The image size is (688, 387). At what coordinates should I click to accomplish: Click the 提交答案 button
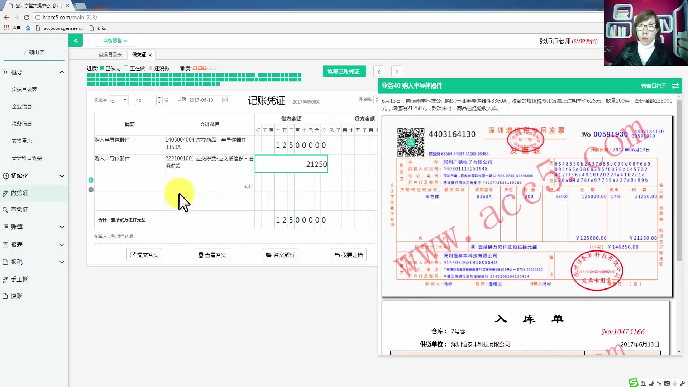[144, 254]
